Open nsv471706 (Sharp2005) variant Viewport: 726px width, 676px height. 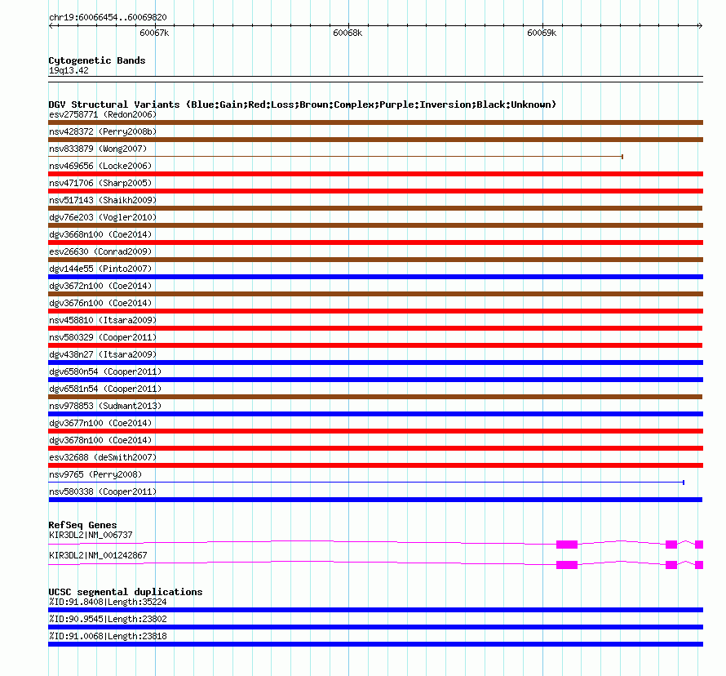pyautogui.click(x=100, y=183)
